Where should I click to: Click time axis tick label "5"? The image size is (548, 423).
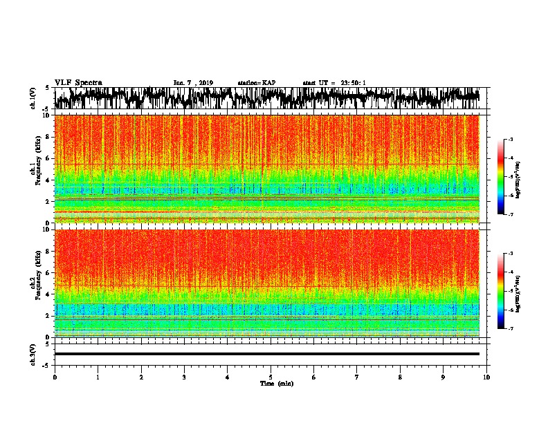pyautogui.click(x=271, y=377)
